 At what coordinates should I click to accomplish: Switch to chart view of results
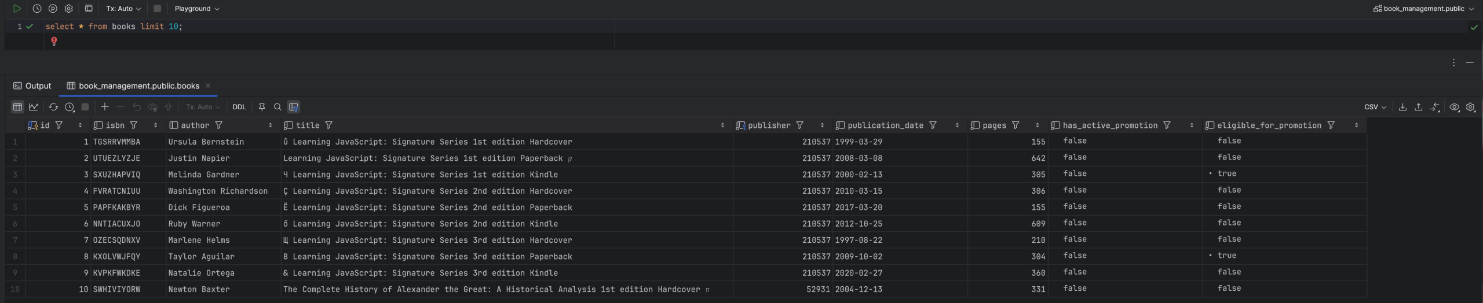[x=34, y=107]
